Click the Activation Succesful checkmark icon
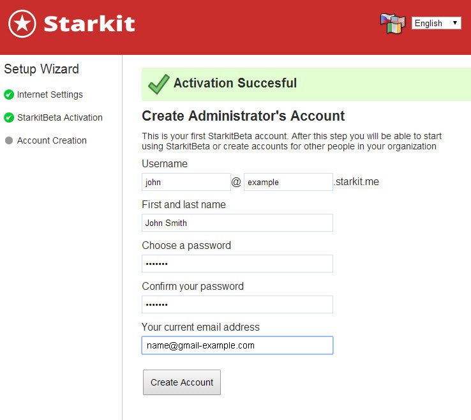This screenshot has height=420, width=471. (159, 84)
